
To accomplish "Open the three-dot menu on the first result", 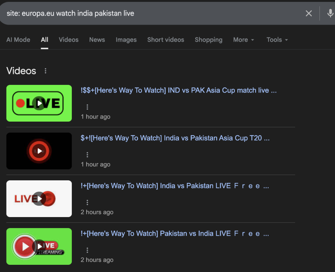I will point(87,107).
